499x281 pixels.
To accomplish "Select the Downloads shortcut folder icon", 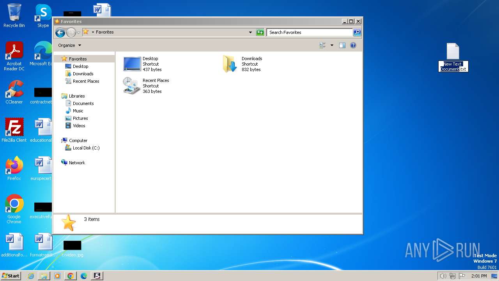I will (230, 64).
